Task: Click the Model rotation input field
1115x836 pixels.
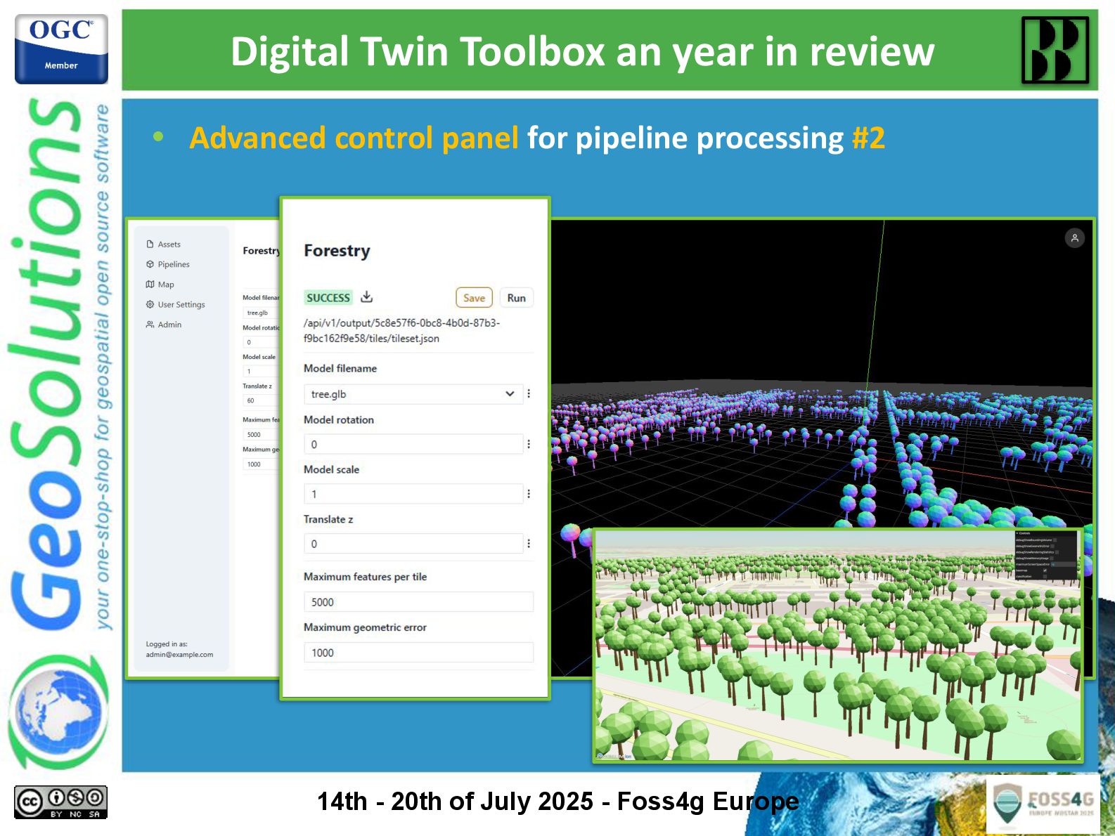Action: tap(413, 444)
